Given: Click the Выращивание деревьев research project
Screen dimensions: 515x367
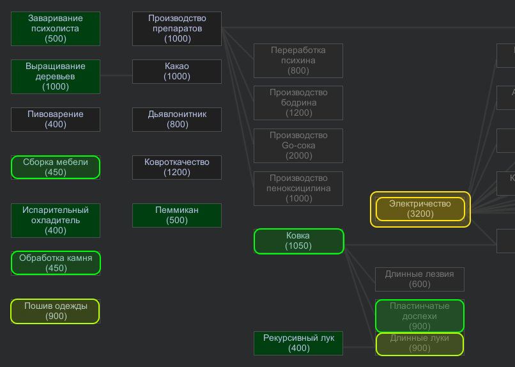Looking at the screenshot, I should pos(56,76).
